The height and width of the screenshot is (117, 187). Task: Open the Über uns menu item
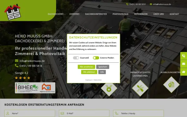[x=159, y=14]
